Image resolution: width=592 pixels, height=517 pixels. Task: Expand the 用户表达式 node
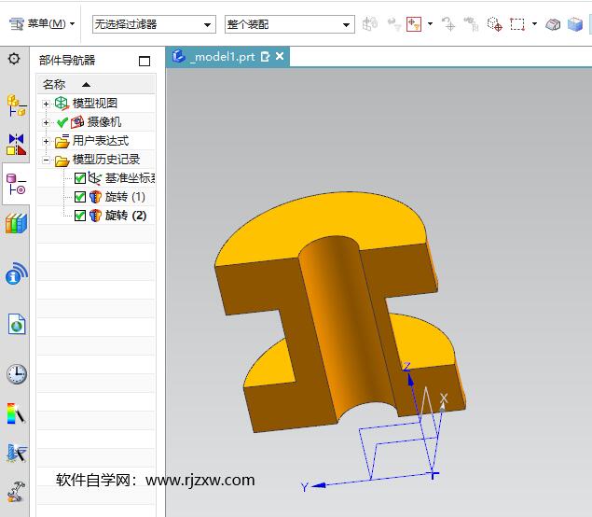click(46, 141)
